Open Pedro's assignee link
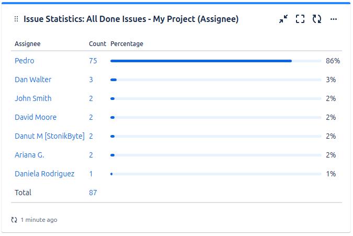This screenshot has width=353, height=236. pos(24,61)
